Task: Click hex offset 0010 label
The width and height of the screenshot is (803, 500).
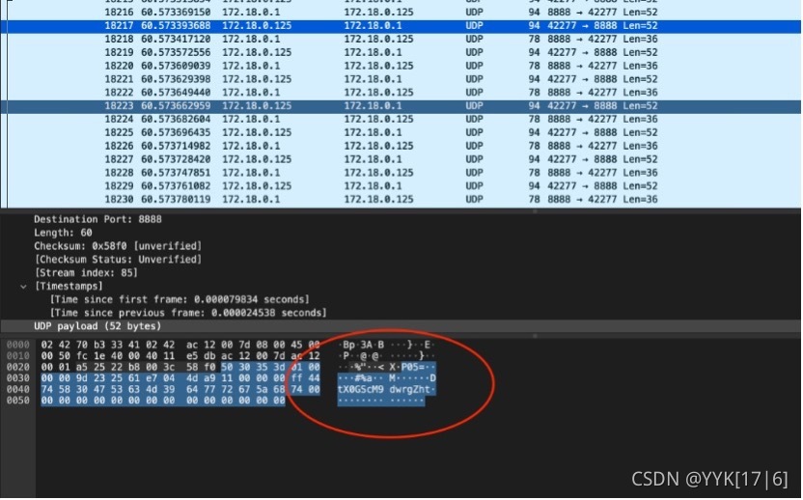Action: pyautogui.click(x=18, y=356)
